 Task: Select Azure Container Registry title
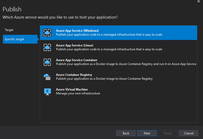[74, 75]
